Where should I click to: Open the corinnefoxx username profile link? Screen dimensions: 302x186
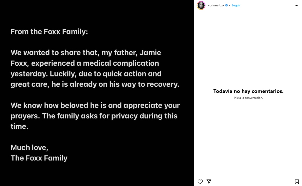(x=216, y=5)
